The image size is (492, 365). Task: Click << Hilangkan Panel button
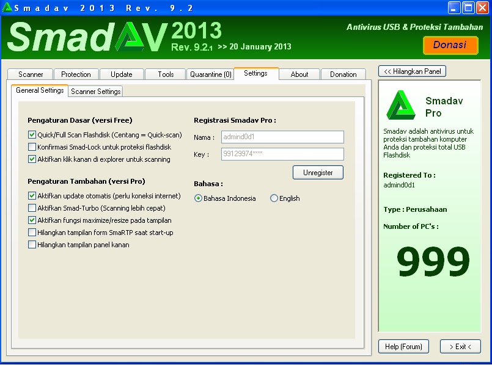click(412, 71)
